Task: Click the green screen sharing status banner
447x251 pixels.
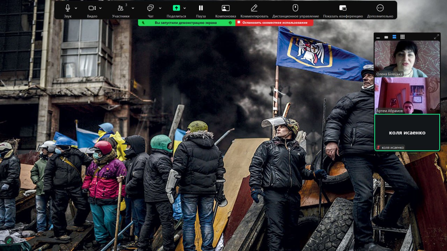Action: pyautogui.click(x=186, y=23)
